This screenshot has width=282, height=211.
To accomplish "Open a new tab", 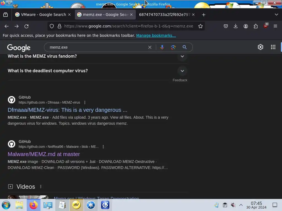I will [204, 15].
